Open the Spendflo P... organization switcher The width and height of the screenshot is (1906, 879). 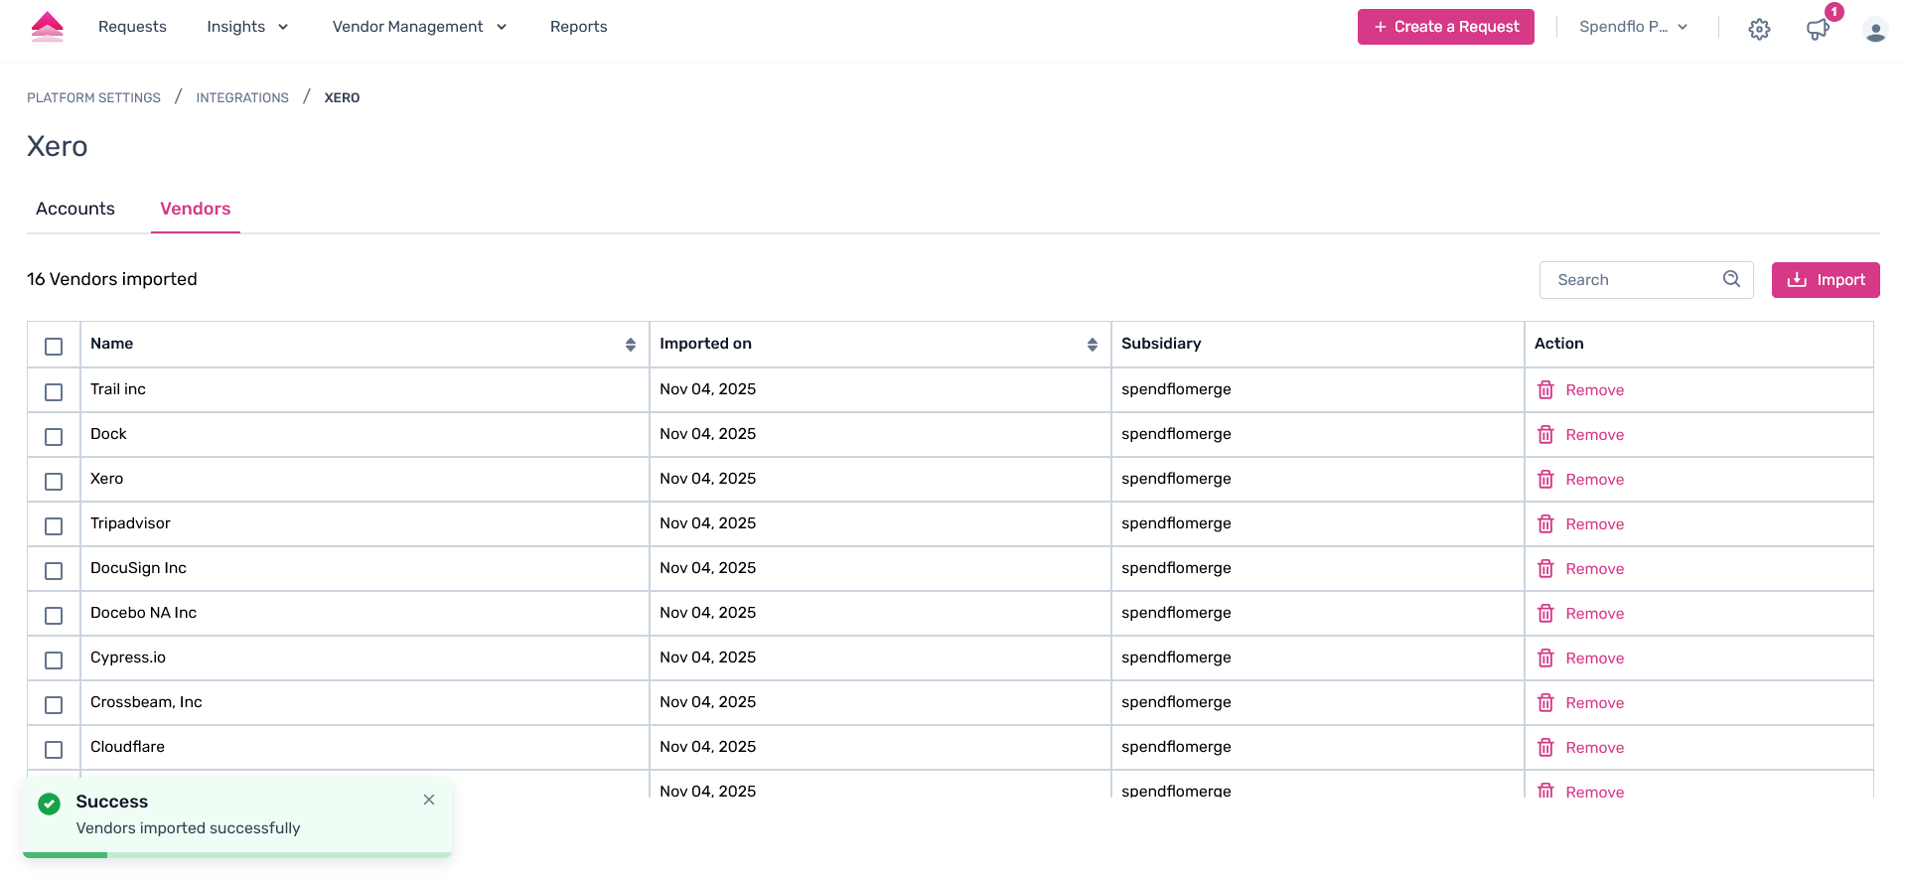(x=1634, y=27)
